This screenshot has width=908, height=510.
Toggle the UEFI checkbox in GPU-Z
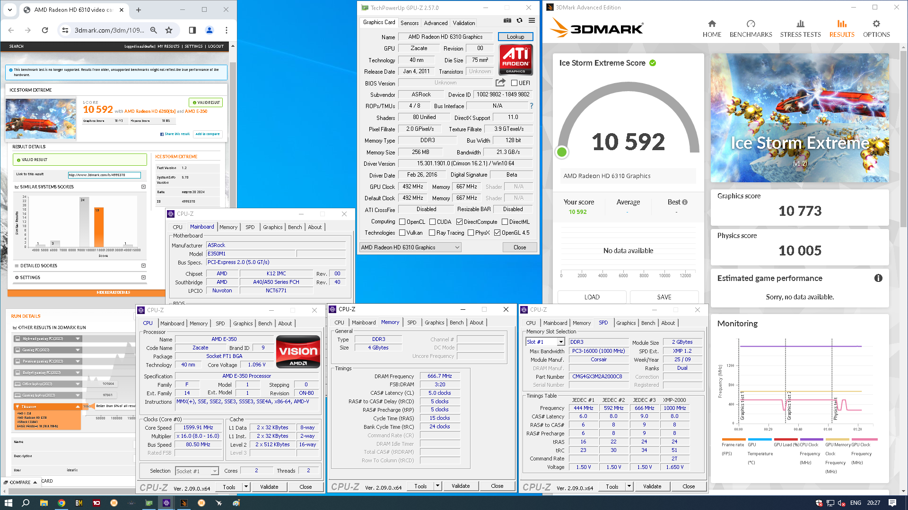514,83
